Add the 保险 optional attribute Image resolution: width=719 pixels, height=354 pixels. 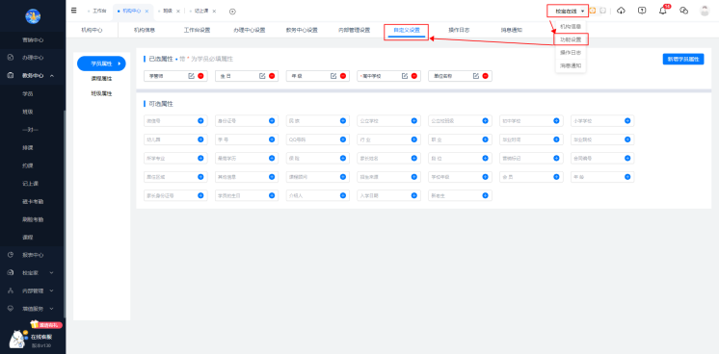342,158
